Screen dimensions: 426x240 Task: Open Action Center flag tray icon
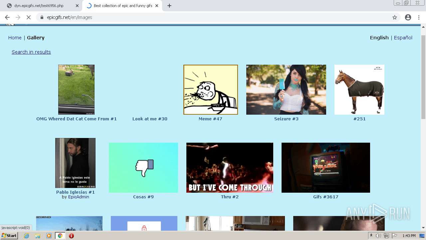[394, 236]
